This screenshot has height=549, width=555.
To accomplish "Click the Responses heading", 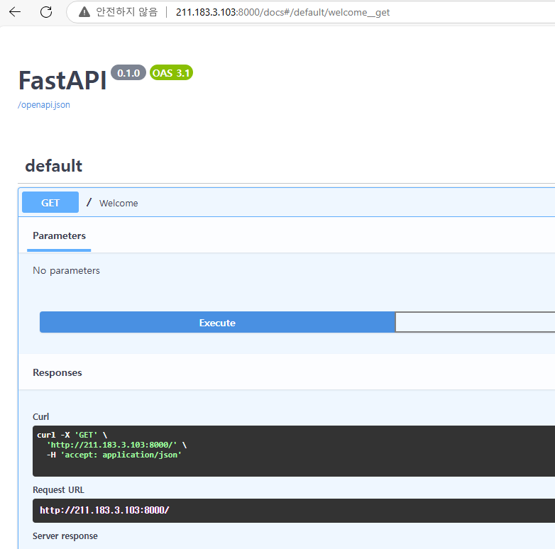I will coord(57,372).
